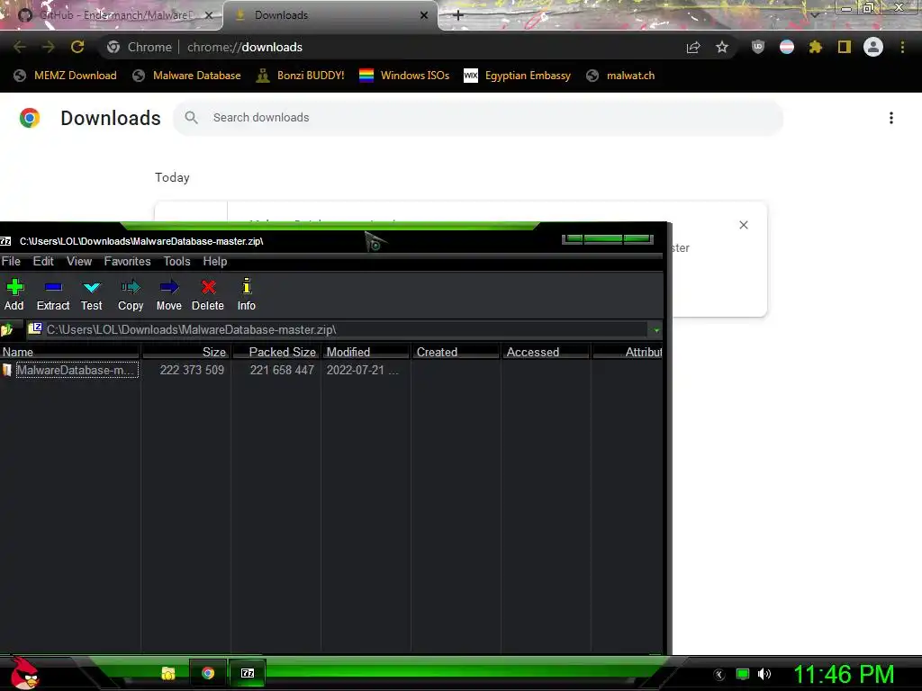This screenshot has height=691, width=922.
Task: Click the green network tray icon
Action: (743, 674)
